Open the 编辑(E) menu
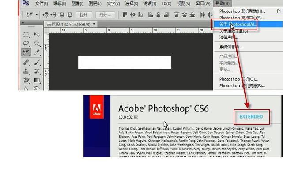Viewport: 306px width, 178px height. tap(60, 4)
